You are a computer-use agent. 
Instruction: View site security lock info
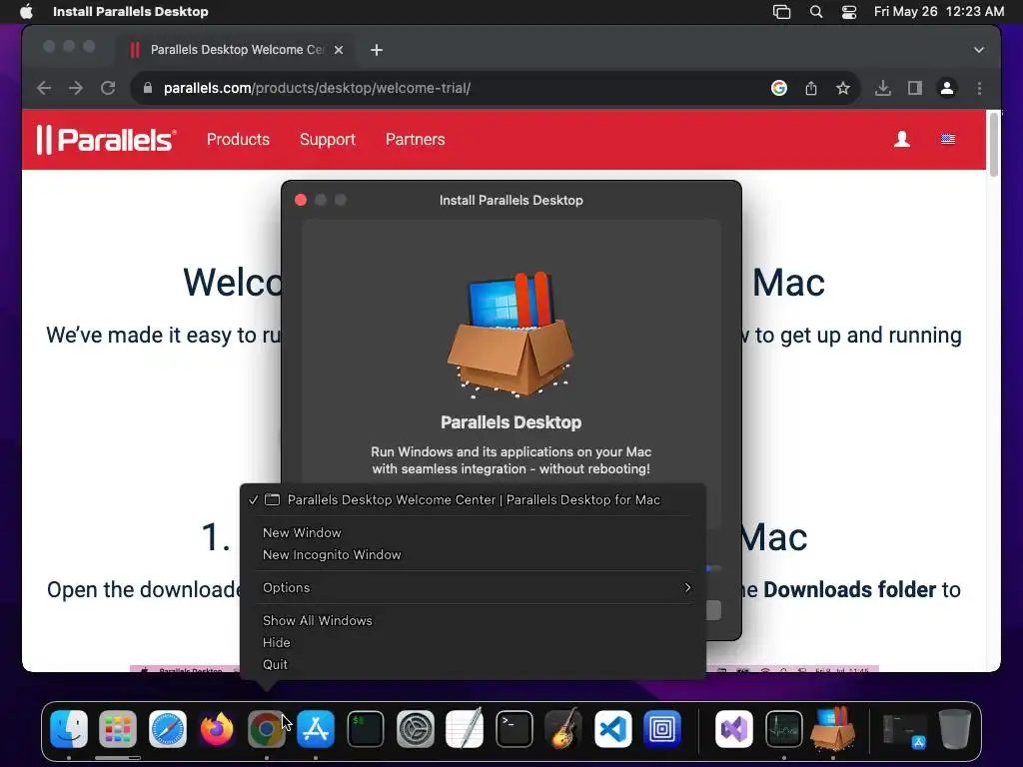(x=148, y=88)
